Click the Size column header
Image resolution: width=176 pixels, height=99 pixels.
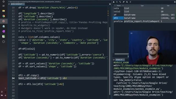click(x=168, y=5)
